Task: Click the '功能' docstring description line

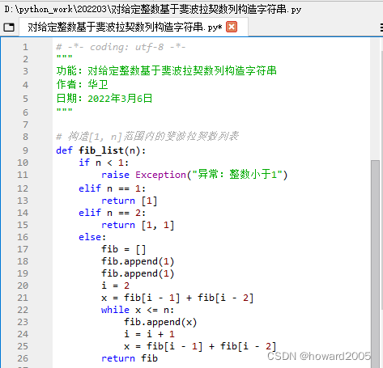Action: pyautogui.click(x=166, y=71)
